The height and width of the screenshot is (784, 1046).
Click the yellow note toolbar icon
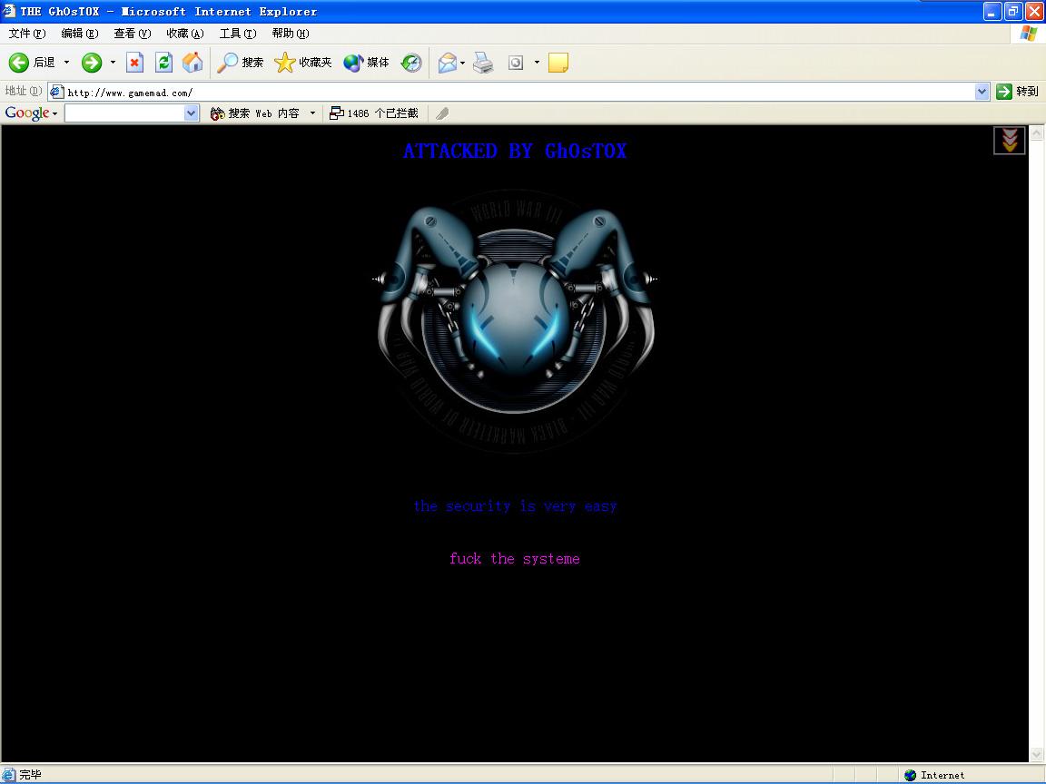(x=558, y=63)
